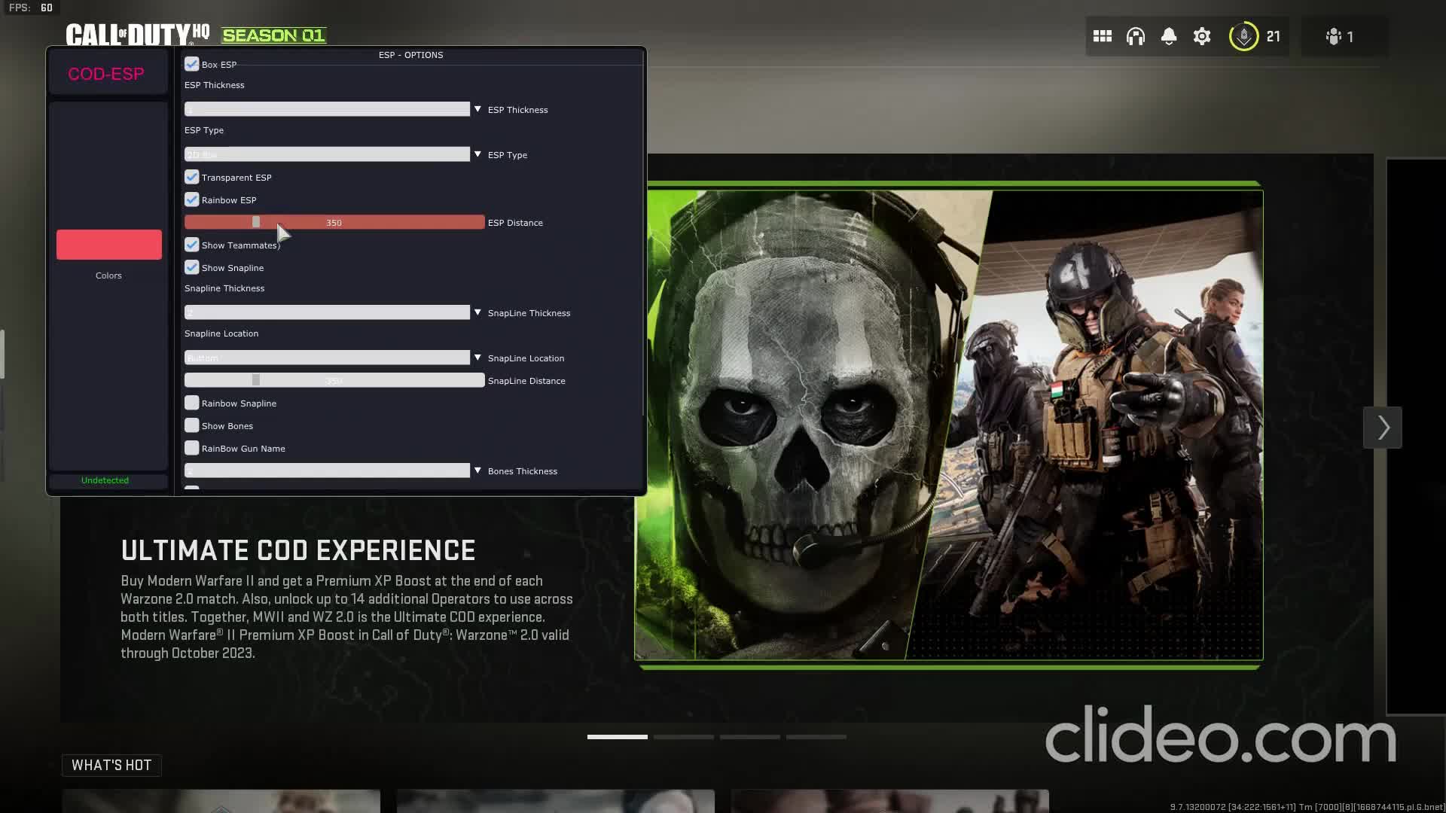The height and width of the screenshot is (813, 1446).
Task: Disable the Rainbow ESP checkbox
Action: (x=192, y=199)
